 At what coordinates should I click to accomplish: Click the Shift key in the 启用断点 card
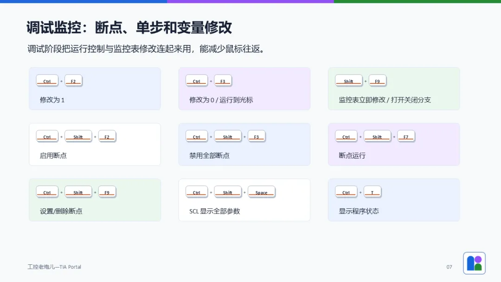click(x=78, y=136)
